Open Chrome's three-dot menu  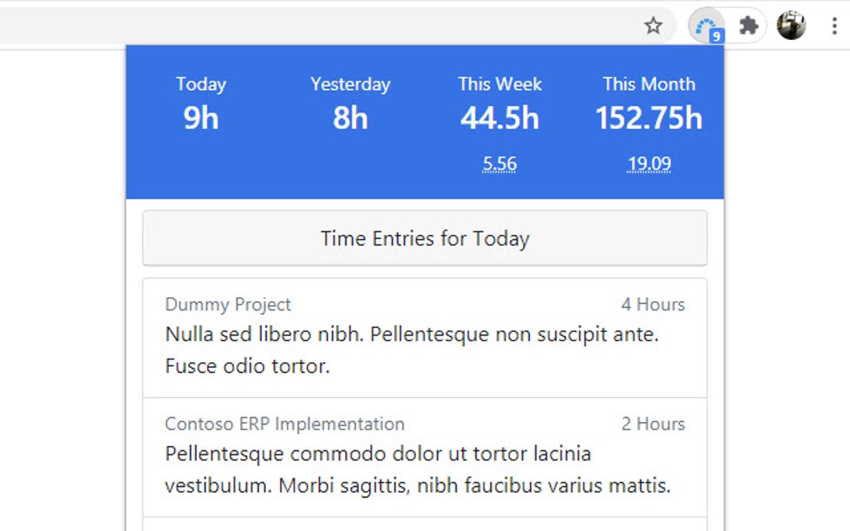point(833,26)
